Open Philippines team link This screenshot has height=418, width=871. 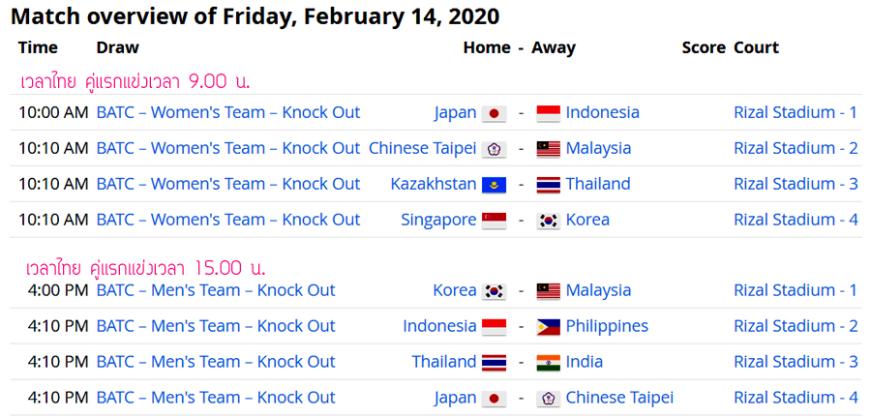(607, 326)
